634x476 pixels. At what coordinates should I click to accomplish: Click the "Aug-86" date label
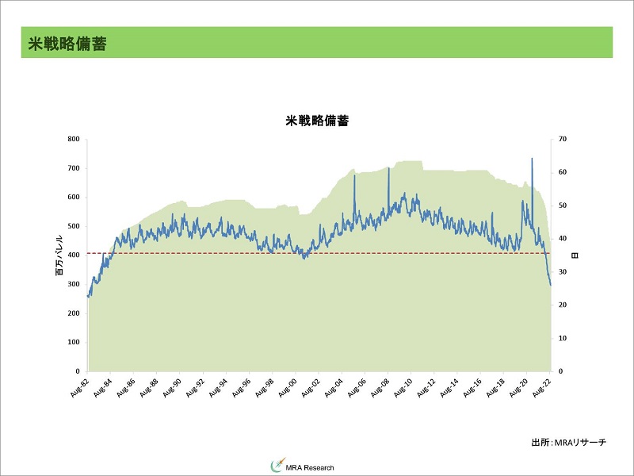pos(125,387)
